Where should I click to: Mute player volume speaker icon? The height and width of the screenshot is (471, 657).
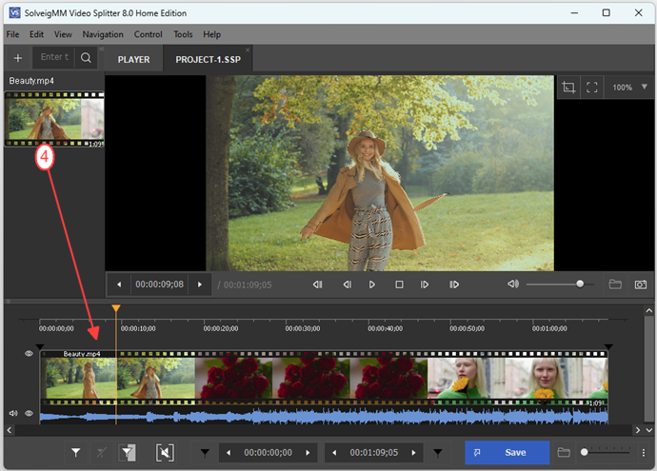coord(513,285)
